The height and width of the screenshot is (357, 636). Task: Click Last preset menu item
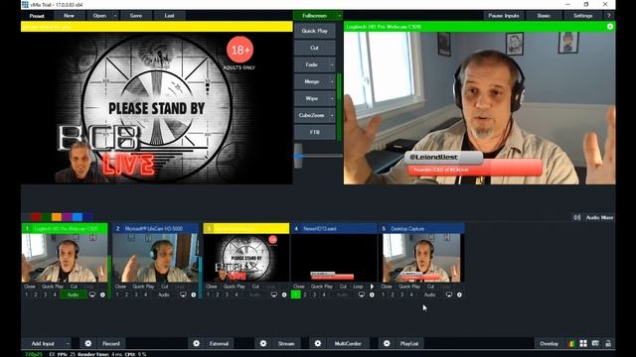pyautogui.click(x=170, y=16)
